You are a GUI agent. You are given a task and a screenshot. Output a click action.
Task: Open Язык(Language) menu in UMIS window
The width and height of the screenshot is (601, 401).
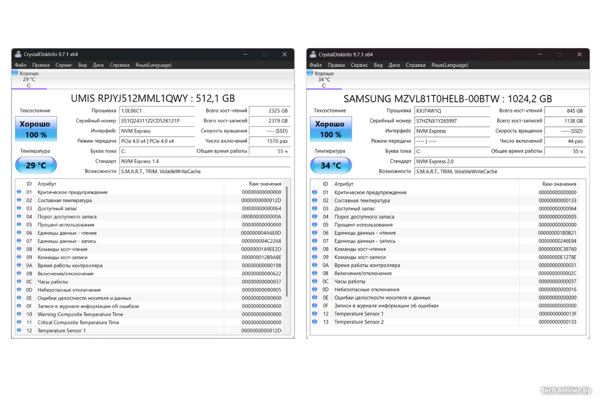pos(153,65)
